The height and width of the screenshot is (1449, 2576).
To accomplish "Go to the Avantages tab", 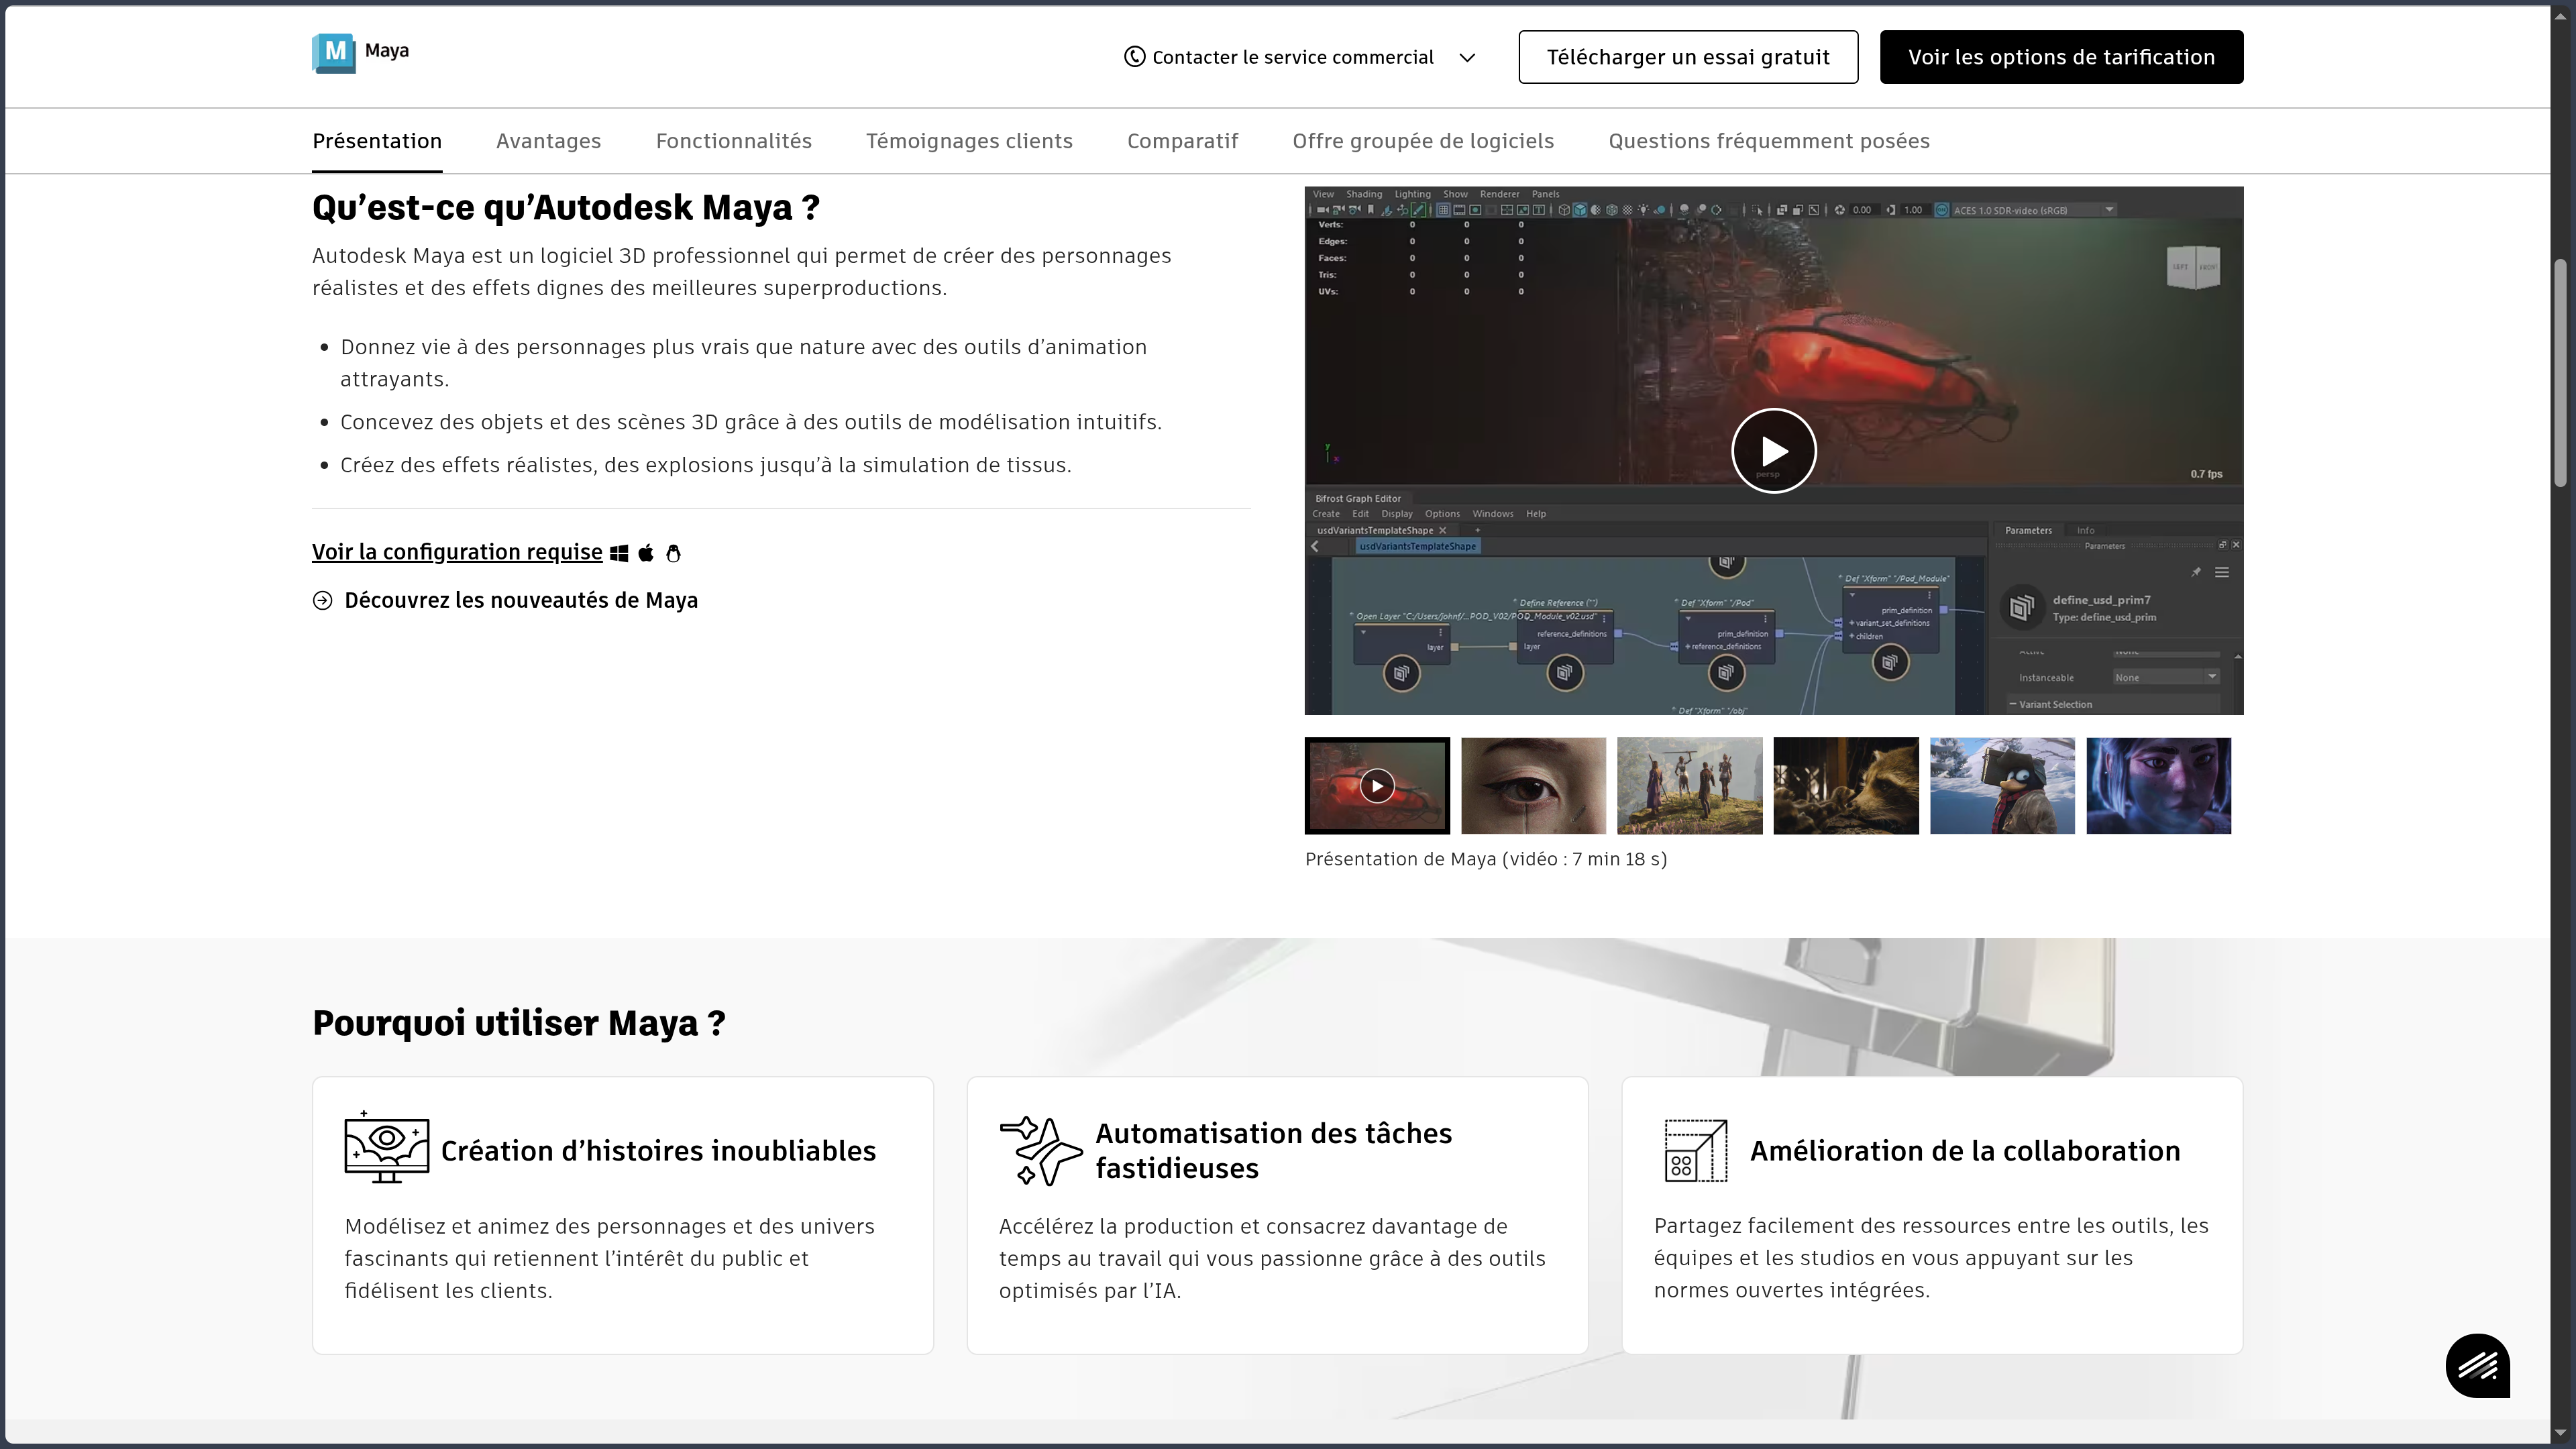I will click(x=548, y=141).
